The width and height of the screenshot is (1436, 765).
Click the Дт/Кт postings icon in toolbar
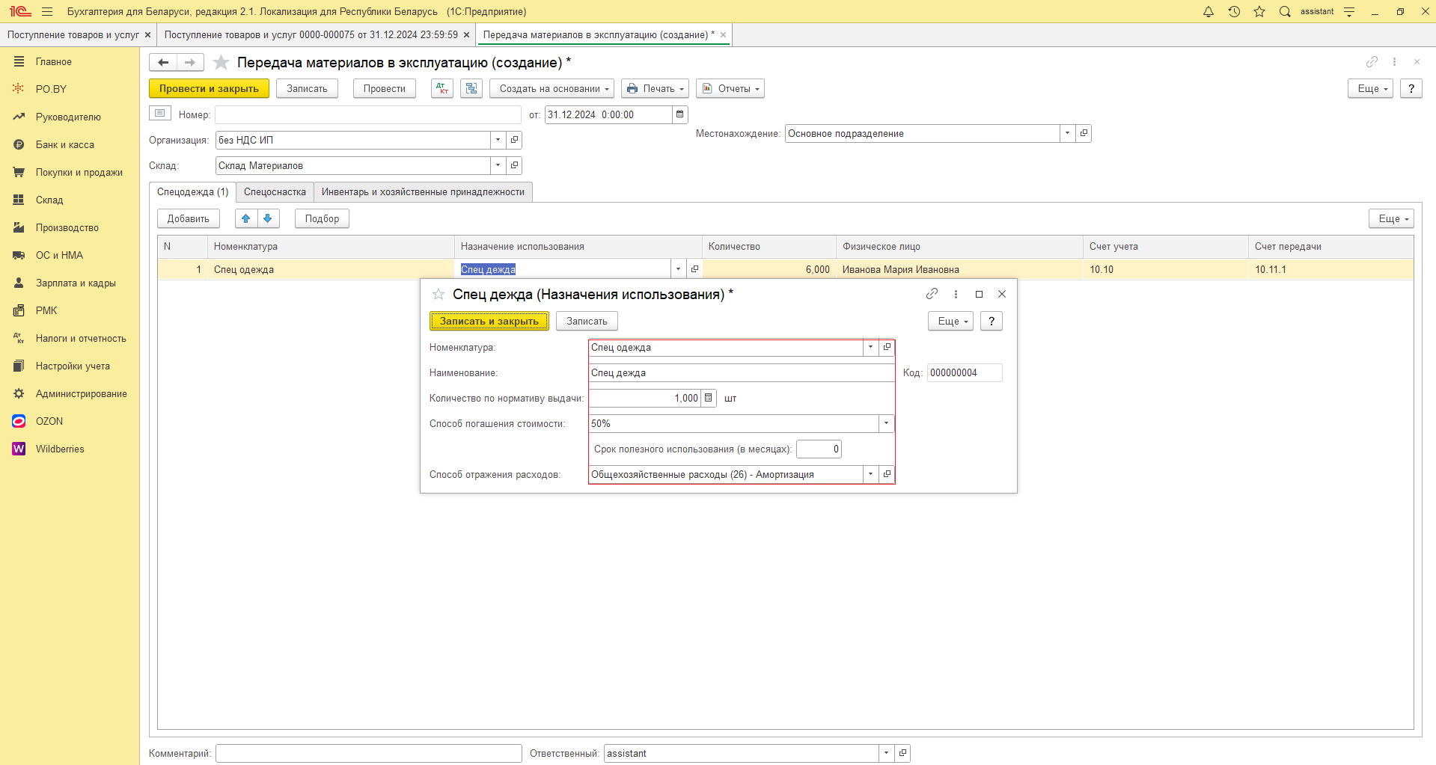(x=442, y=88)
